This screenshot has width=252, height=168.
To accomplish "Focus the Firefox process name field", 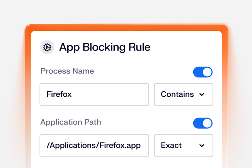I will (94, 94).
